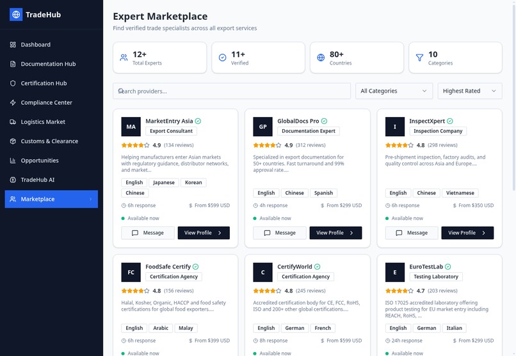The height and width of the screenshot is (356, 516).
Task: Click the clock icon beside GlobalDocs 4h response
Action: point(255,206)
